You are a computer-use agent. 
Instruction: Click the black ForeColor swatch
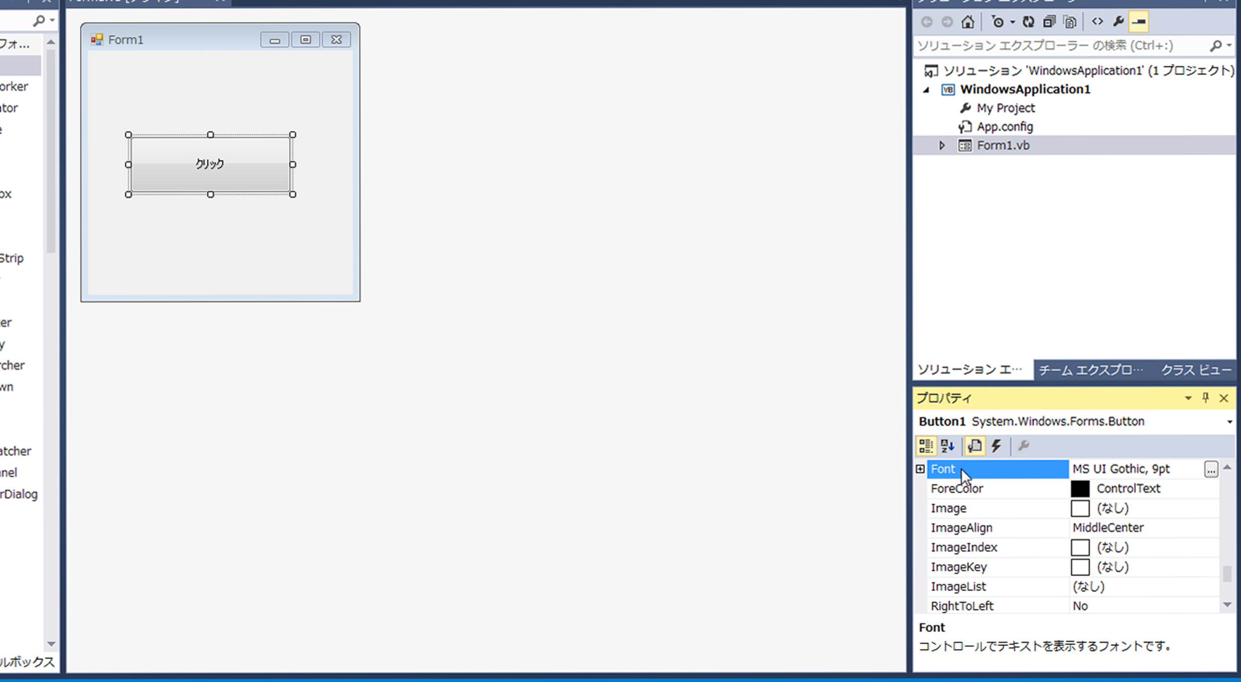pyautogui.click(x=1080, y=489)
